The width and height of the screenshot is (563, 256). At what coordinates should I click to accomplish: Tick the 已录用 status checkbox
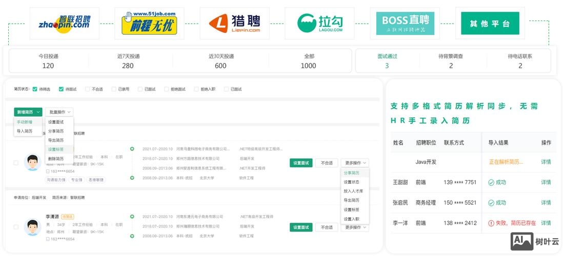pos(114,89)
